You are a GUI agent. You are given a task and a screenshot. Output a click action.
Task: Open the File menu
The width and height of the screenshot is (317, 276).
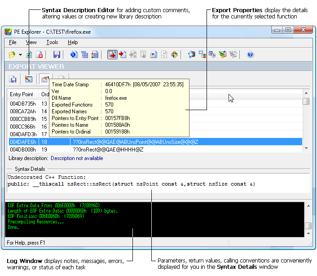(13, 42)
